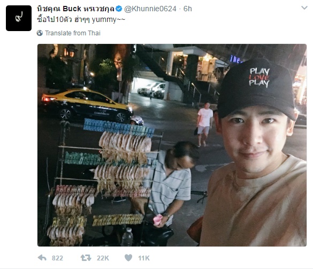Expand the tweet options chevron
Viewport: 313px width, 269px height.
click(x=304, y=8)
